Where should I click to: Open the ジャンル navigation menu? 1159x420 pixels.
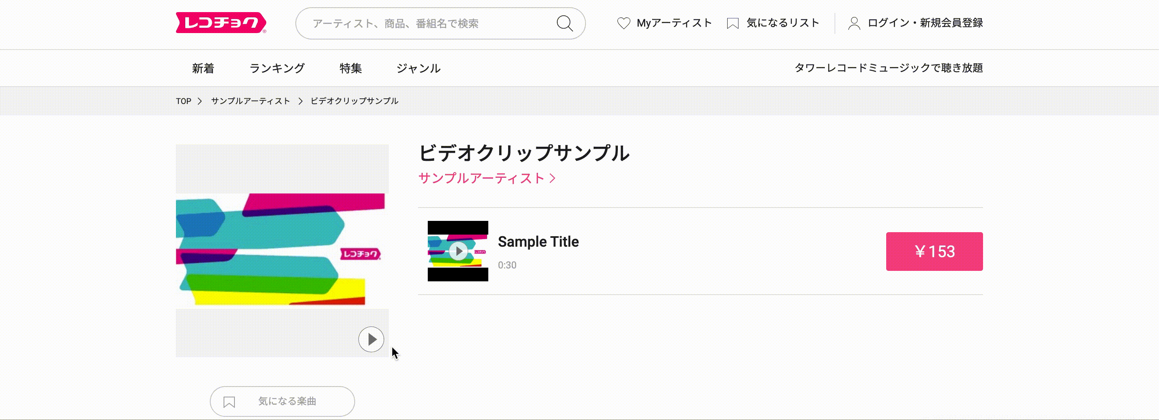pyautogui.click(x=418, y=68)
